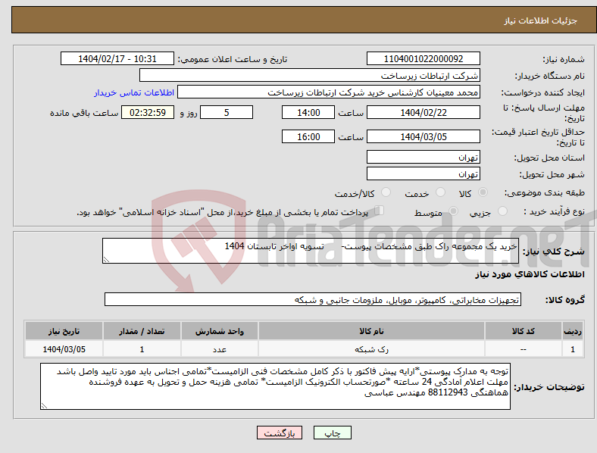Click the resize handle of buyer notes textarea
This screenshot has width=597, height=453.
point(44,406)
